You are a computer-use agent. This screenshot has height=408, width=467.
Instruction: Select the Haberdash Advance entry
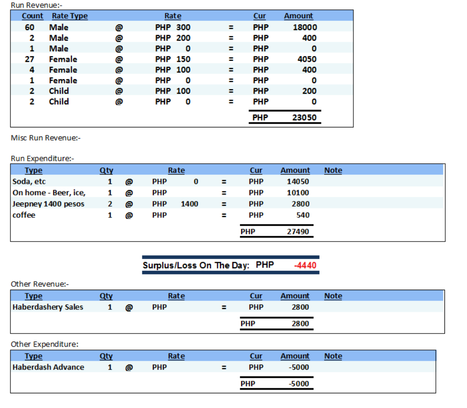48,367
